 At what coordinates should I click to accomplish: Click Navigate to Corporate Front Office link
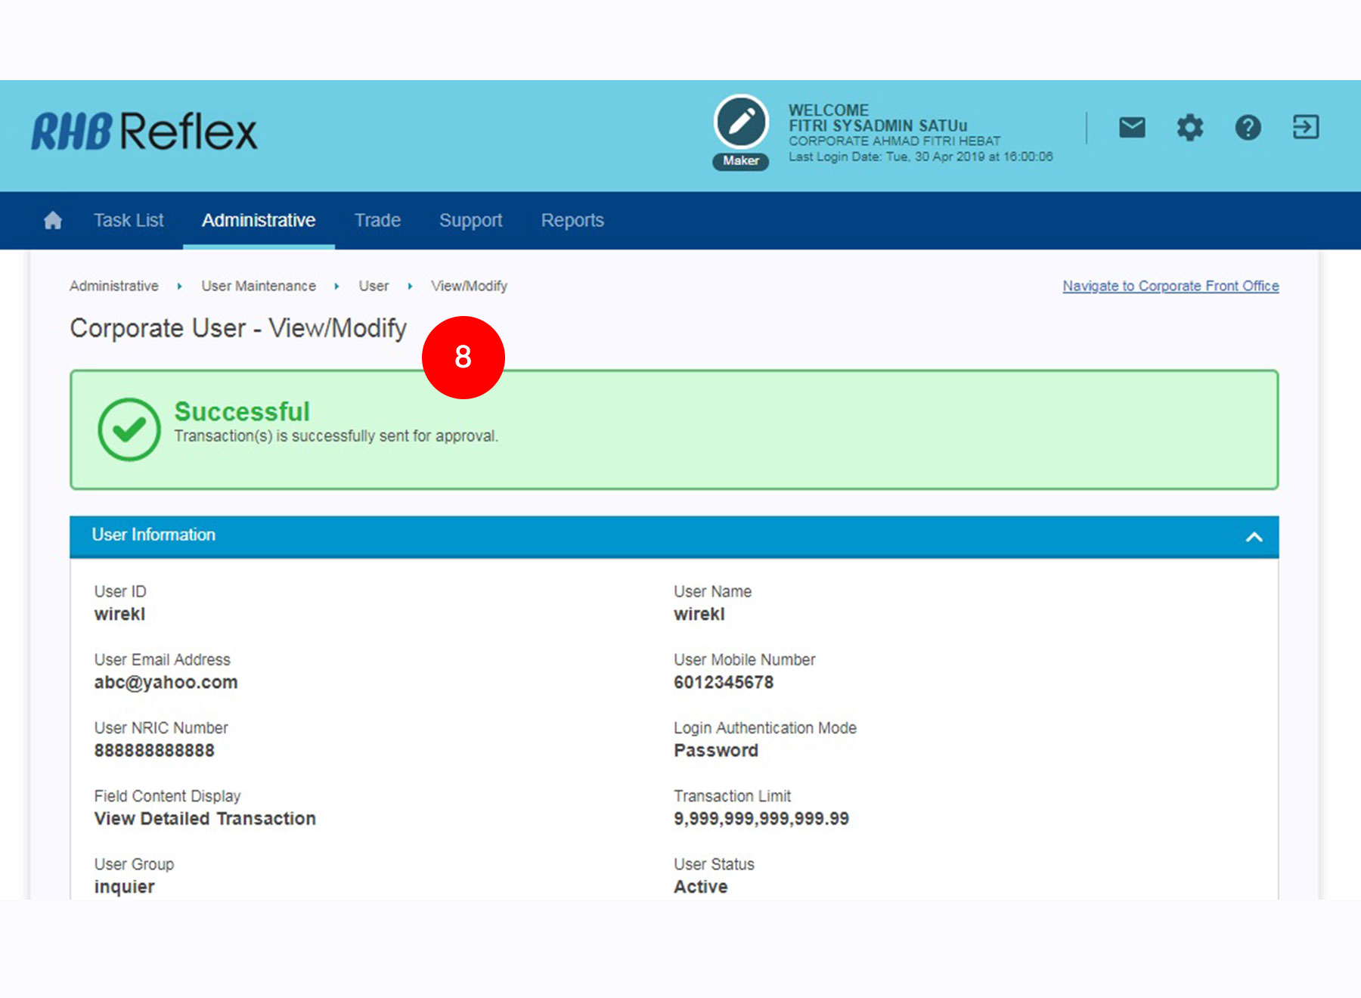[x=1170, y=287]
